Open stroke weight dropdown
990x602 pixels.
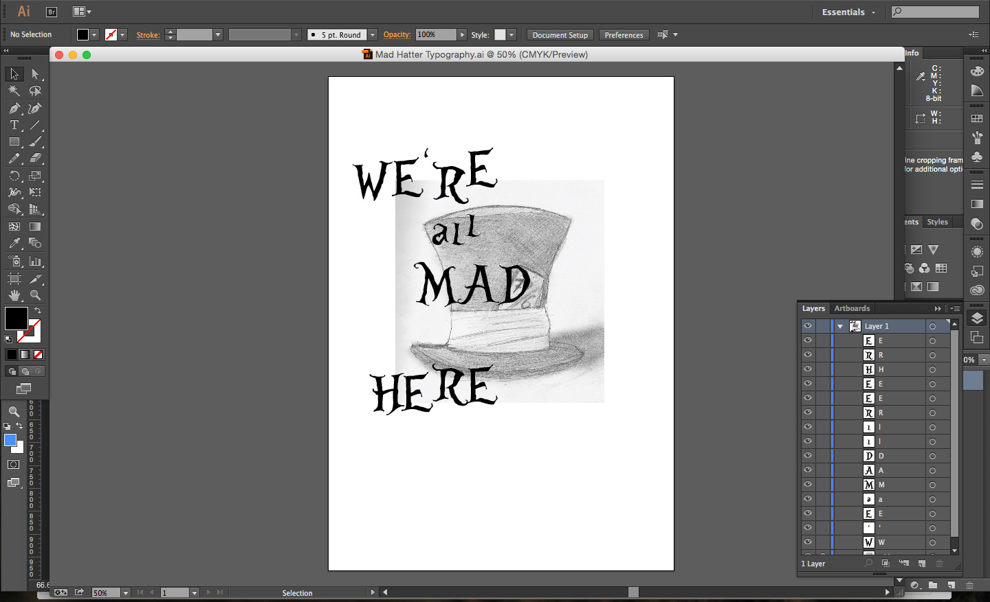tap(218, 35)
